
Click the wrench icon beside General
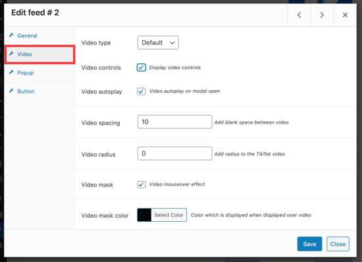(11, 35)
